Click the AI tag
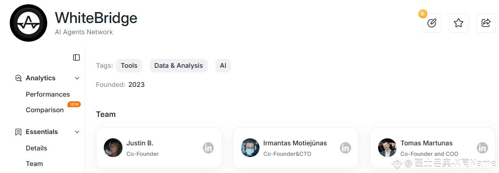This screenshot has width=499, height=173. (223, 65)
